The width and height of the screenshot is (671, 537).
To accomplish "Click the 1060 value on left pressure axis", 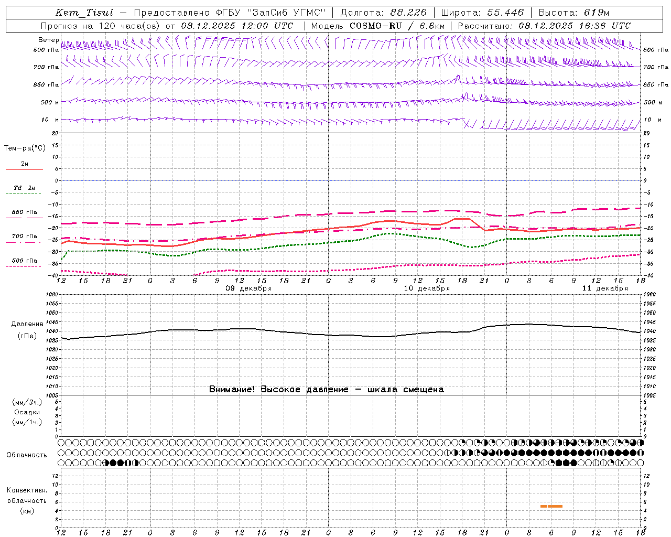I will 52,295.
